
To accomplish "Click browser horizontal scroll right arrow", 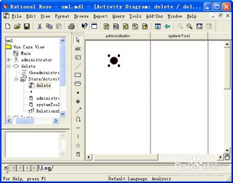I will [56, 120].
